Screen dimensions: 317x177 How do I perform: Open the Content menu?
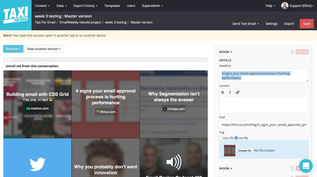pos(42,6)
